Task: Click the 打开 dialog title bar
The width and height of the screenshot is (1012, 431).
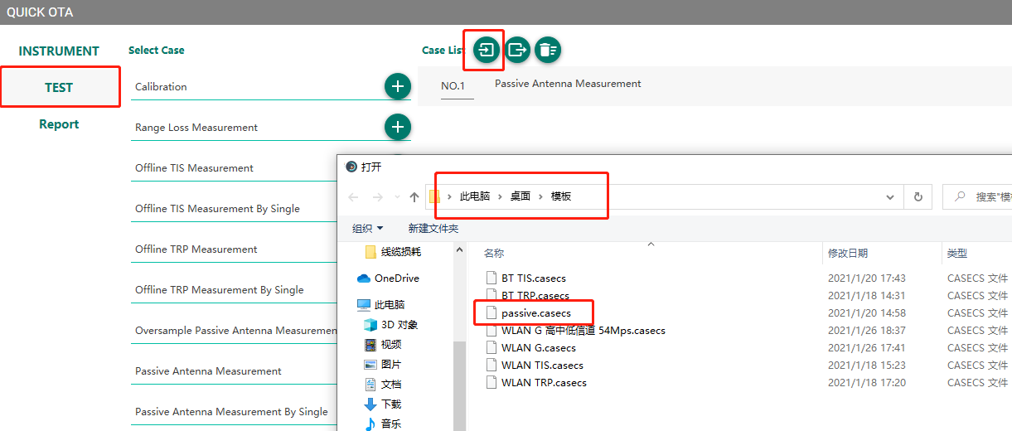Action: click(675, 167)
